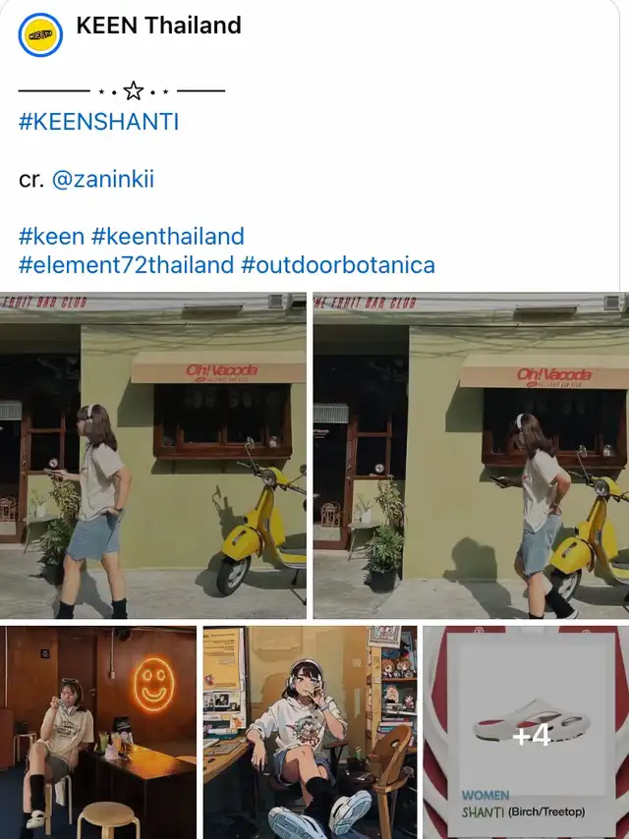Open anime-style illustration of the girl

[x=310, y=733]
